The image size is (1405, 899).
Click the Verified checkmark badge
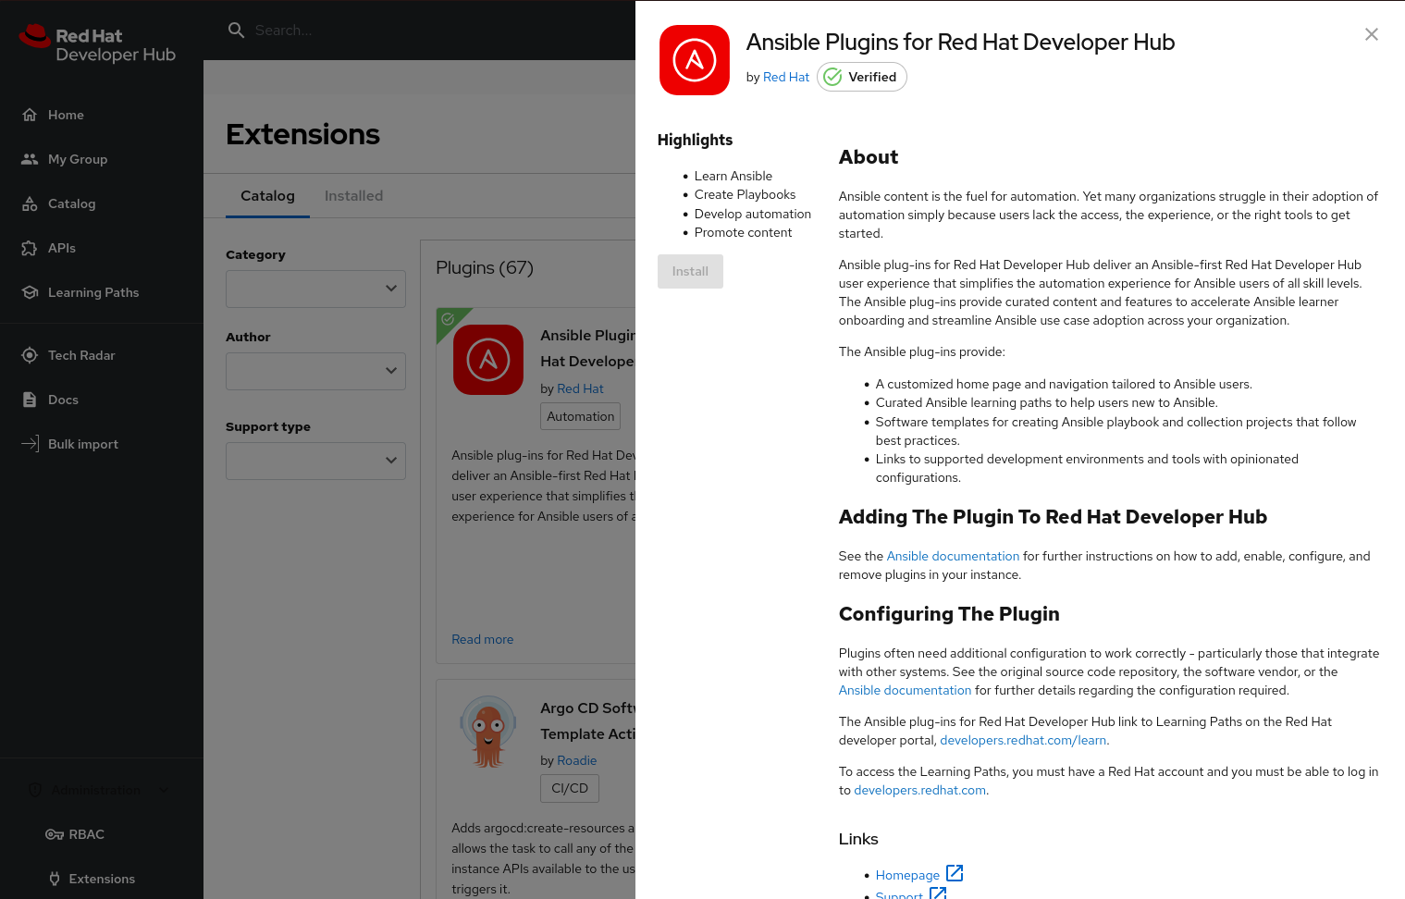(862, 77)
